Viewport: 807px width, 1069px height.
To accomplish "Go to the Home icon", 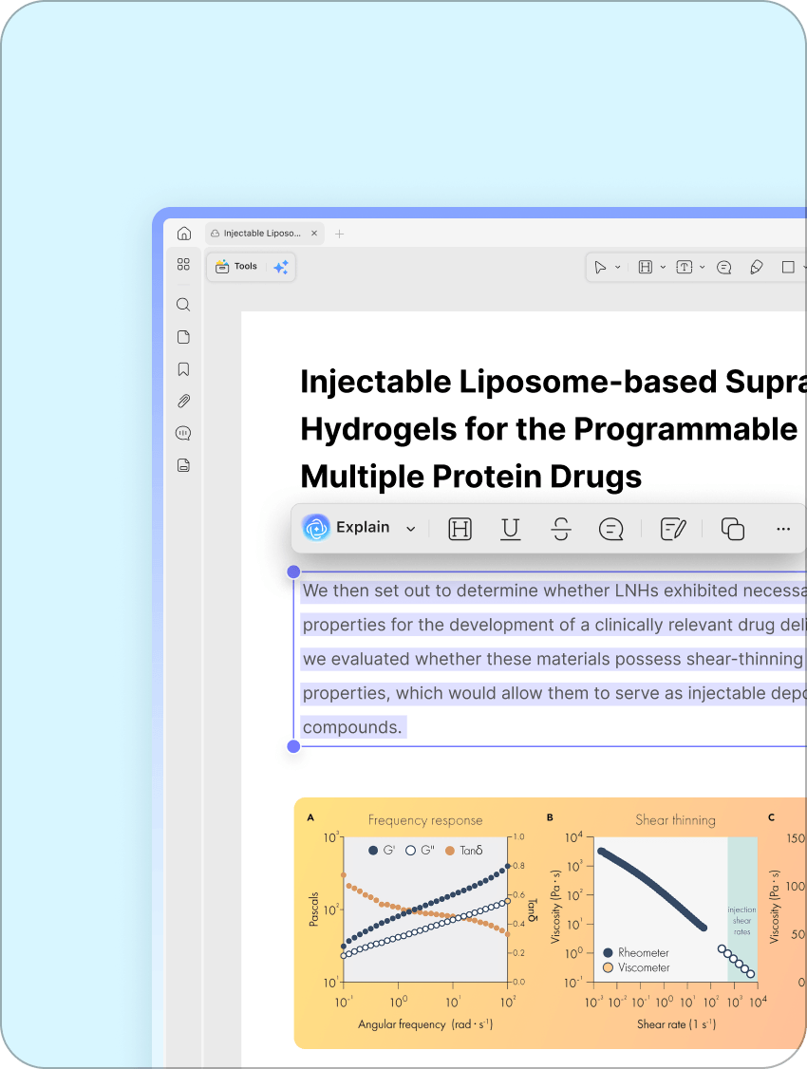I will pos(184,234).
